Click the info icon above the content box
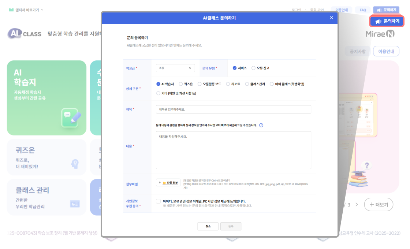410x249 pixels. (261, 125)
